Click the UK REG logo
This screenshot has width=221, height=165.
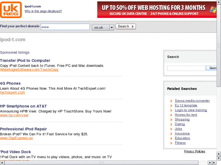click(11, 10)
